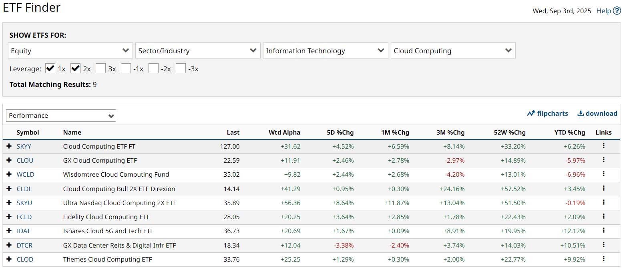Select 'Ultra Nasdaq Cloud Computing 2X ETF' name
This screenshot has width=623, height=268.
point(120,203)
